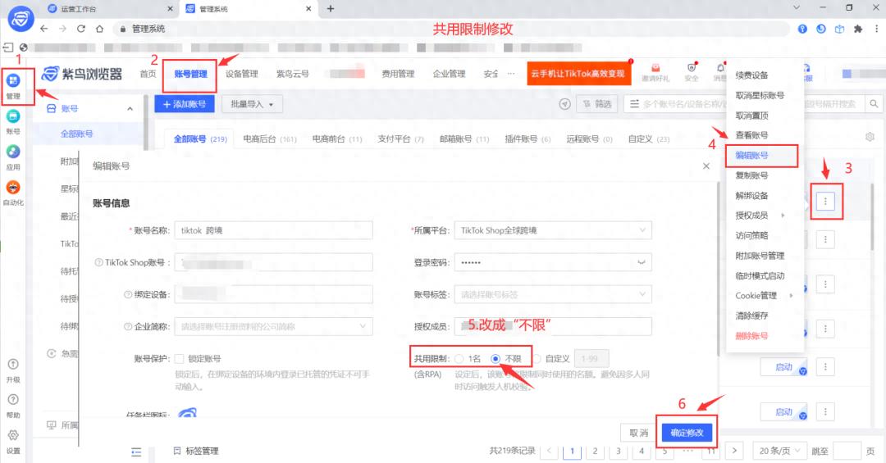Click the 云手机让TikTok高效变现 banner
The image size is (886, 463).
[x=578, y=74]
